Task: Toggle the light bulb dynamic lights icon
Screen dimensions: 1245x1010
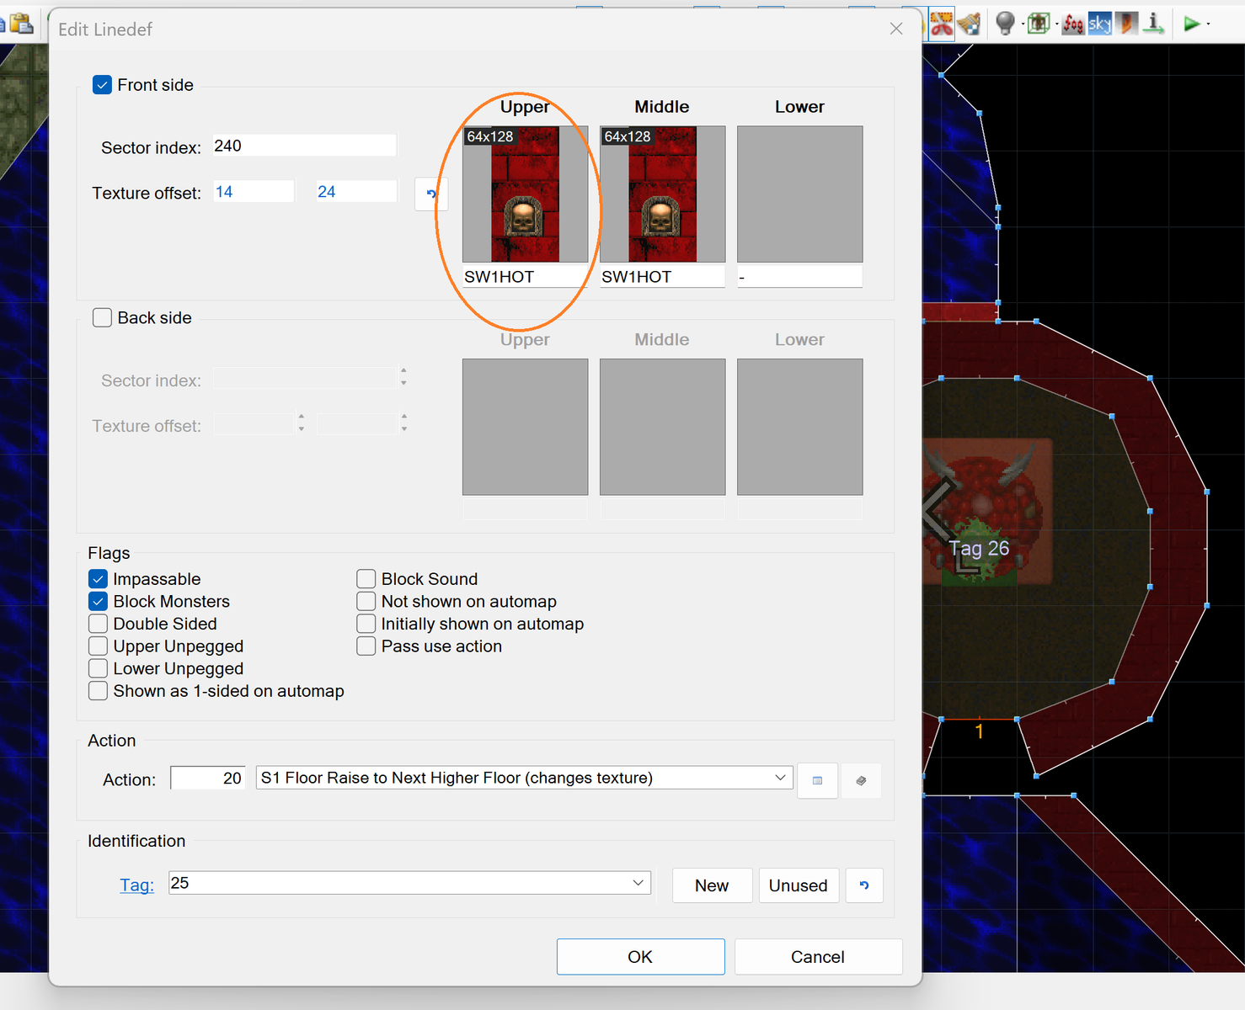Action: [1005, 24]
